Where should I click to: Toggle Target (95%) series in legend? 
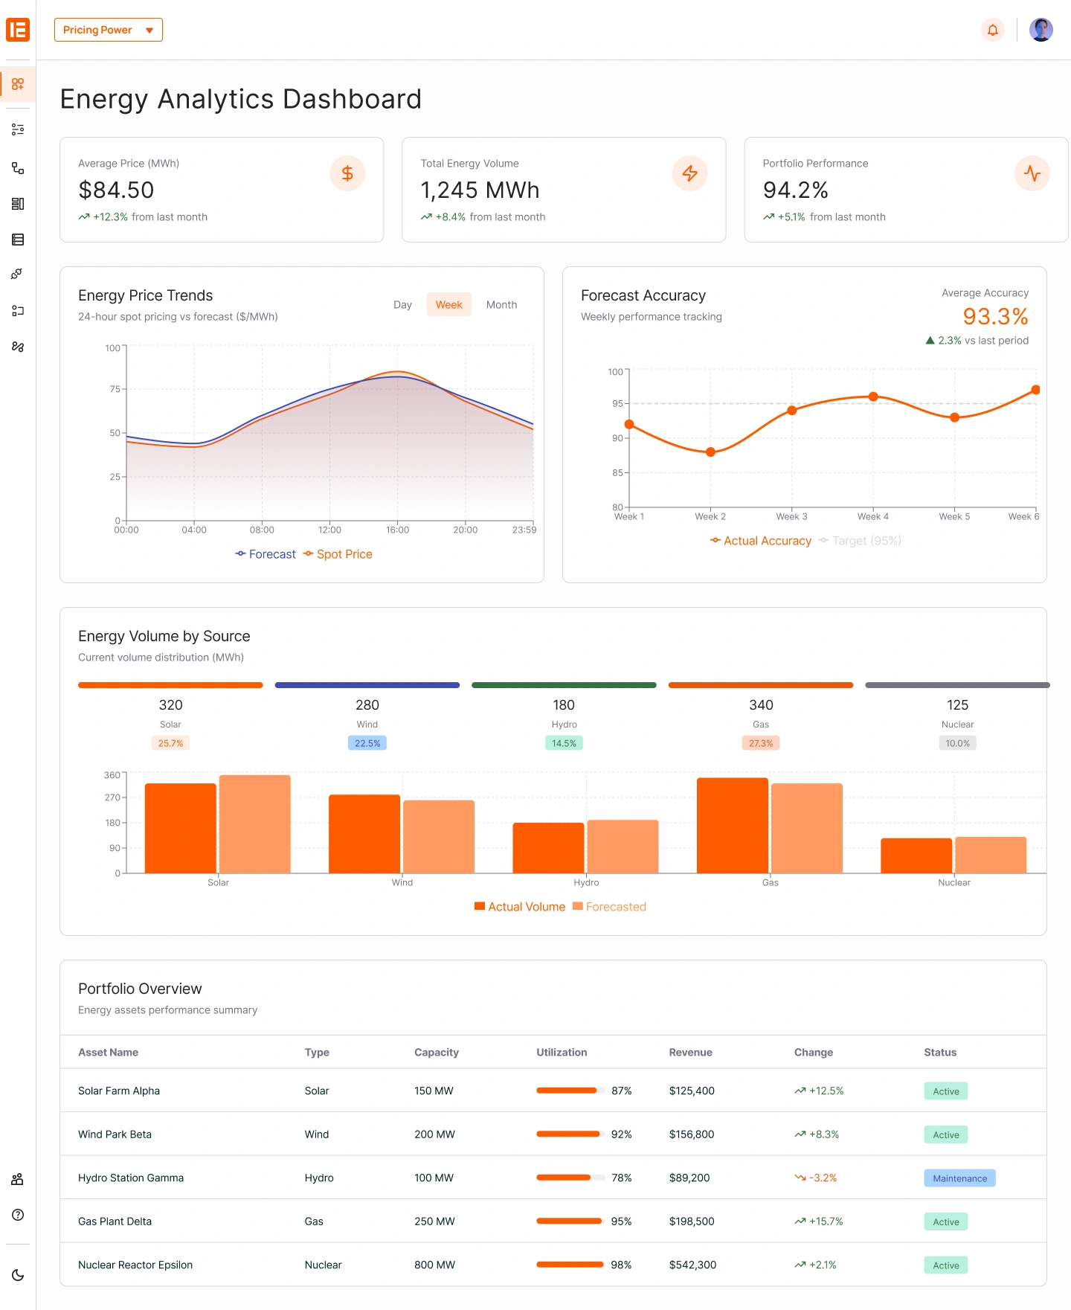point(860,541)
